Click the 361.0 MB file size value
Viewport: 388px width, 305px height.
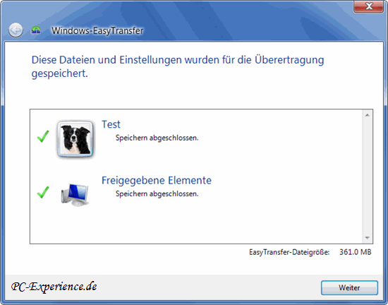click(x=355, y=252)
